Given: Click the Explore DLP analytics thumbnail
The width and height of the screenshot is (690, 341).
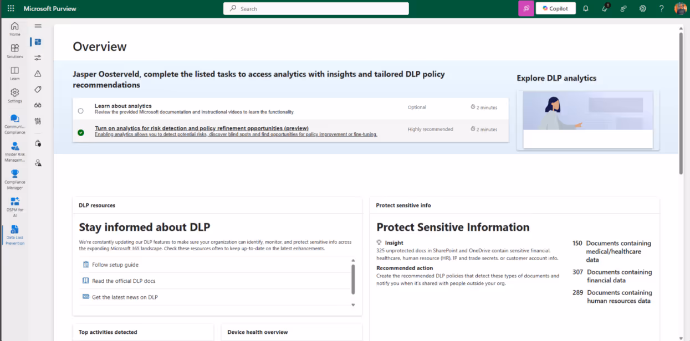Looking at the screenshot, I should coord(587,121).
